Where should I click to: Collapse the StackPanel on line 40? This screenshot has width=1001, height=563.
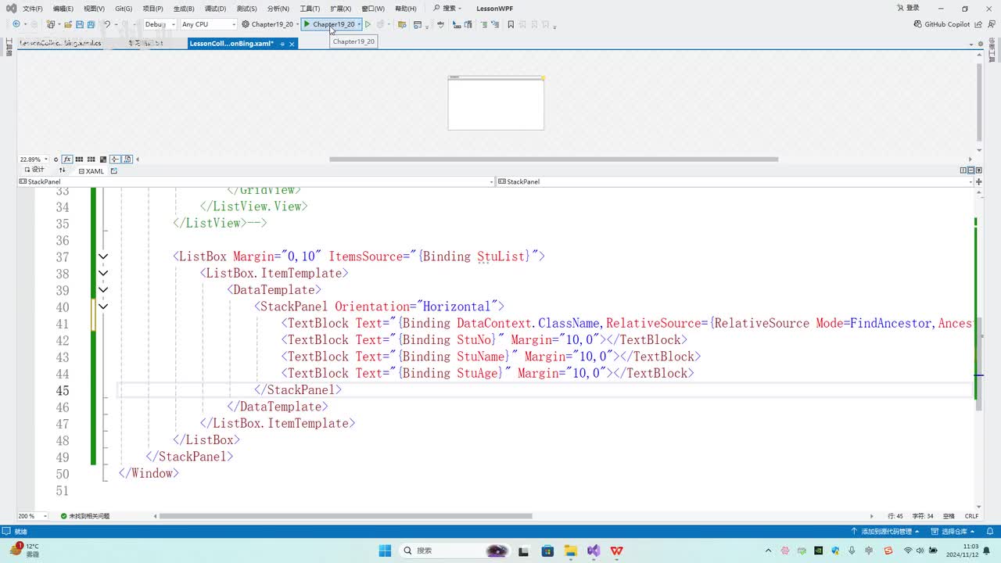tap(102, 307)
